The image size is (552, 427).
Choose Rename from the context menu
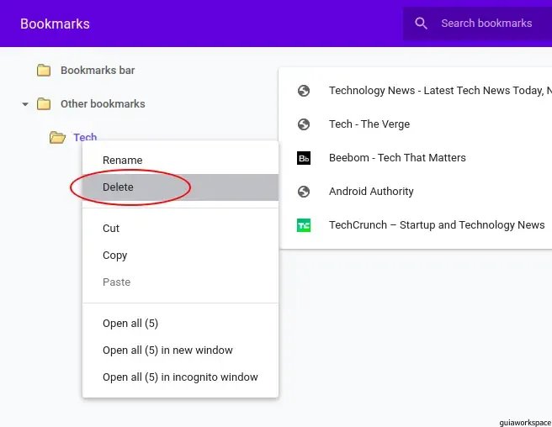(x=180, y=161)
